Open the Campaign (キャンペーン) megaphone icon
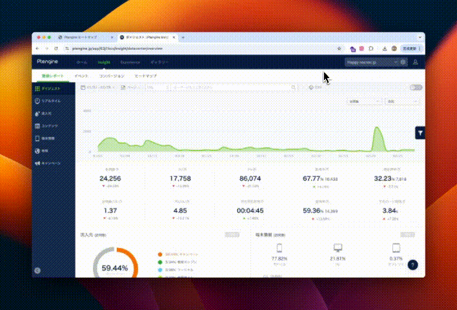Screen dimensions: 457x310 point(37,163)
